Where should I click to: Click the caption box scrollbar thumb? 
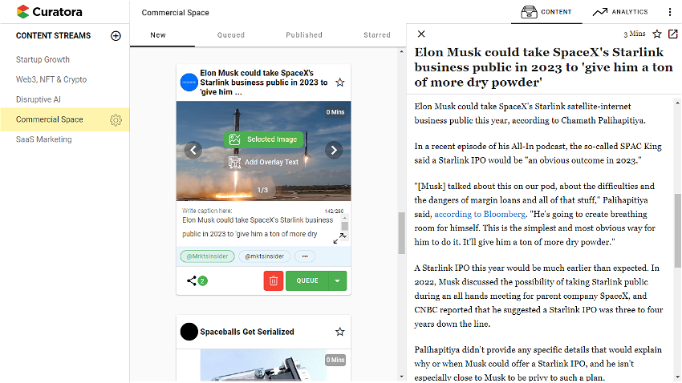click(345, 226)
